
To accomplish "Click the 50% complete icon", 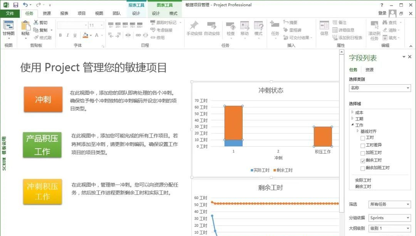I will (x=125, y=25).
